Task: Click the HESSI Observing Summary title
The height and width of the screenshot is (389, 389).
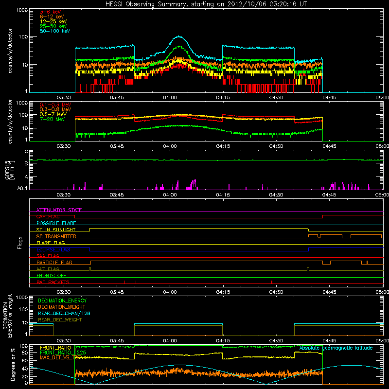Action: [206, 4]
